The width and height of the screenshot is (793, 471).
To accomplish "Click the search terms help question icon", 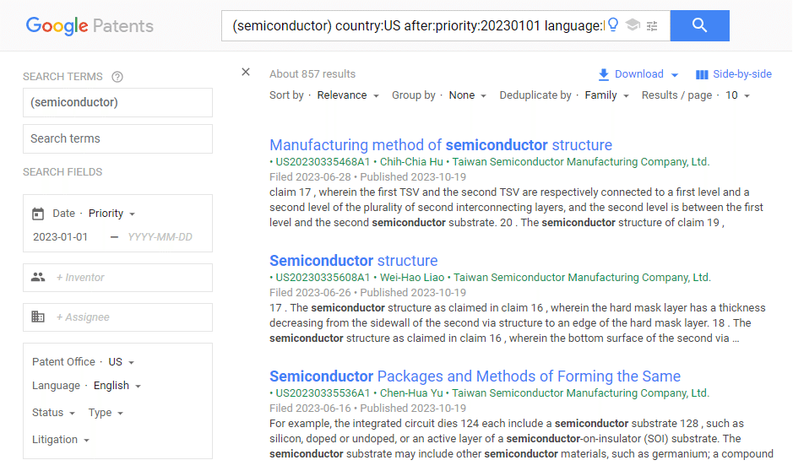I will tap(117, 77).
